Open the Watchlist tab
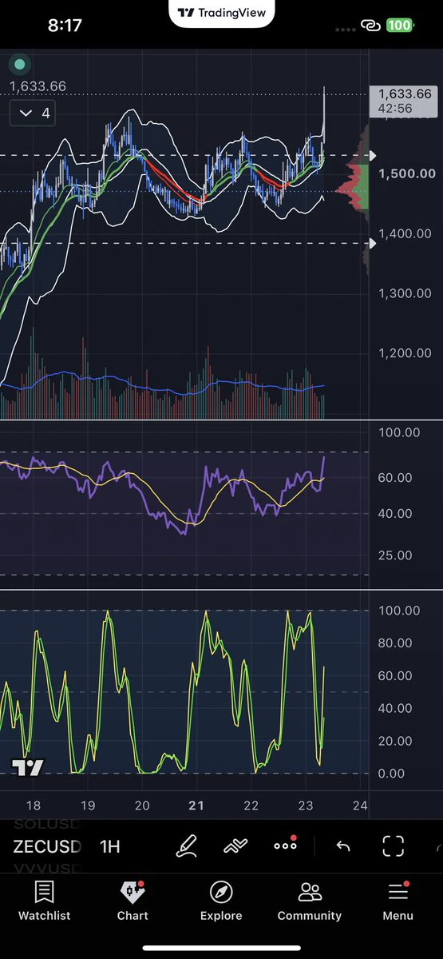The width and height of the screenshot is (443, 959). pyautogui.click(x=45, y=901)
